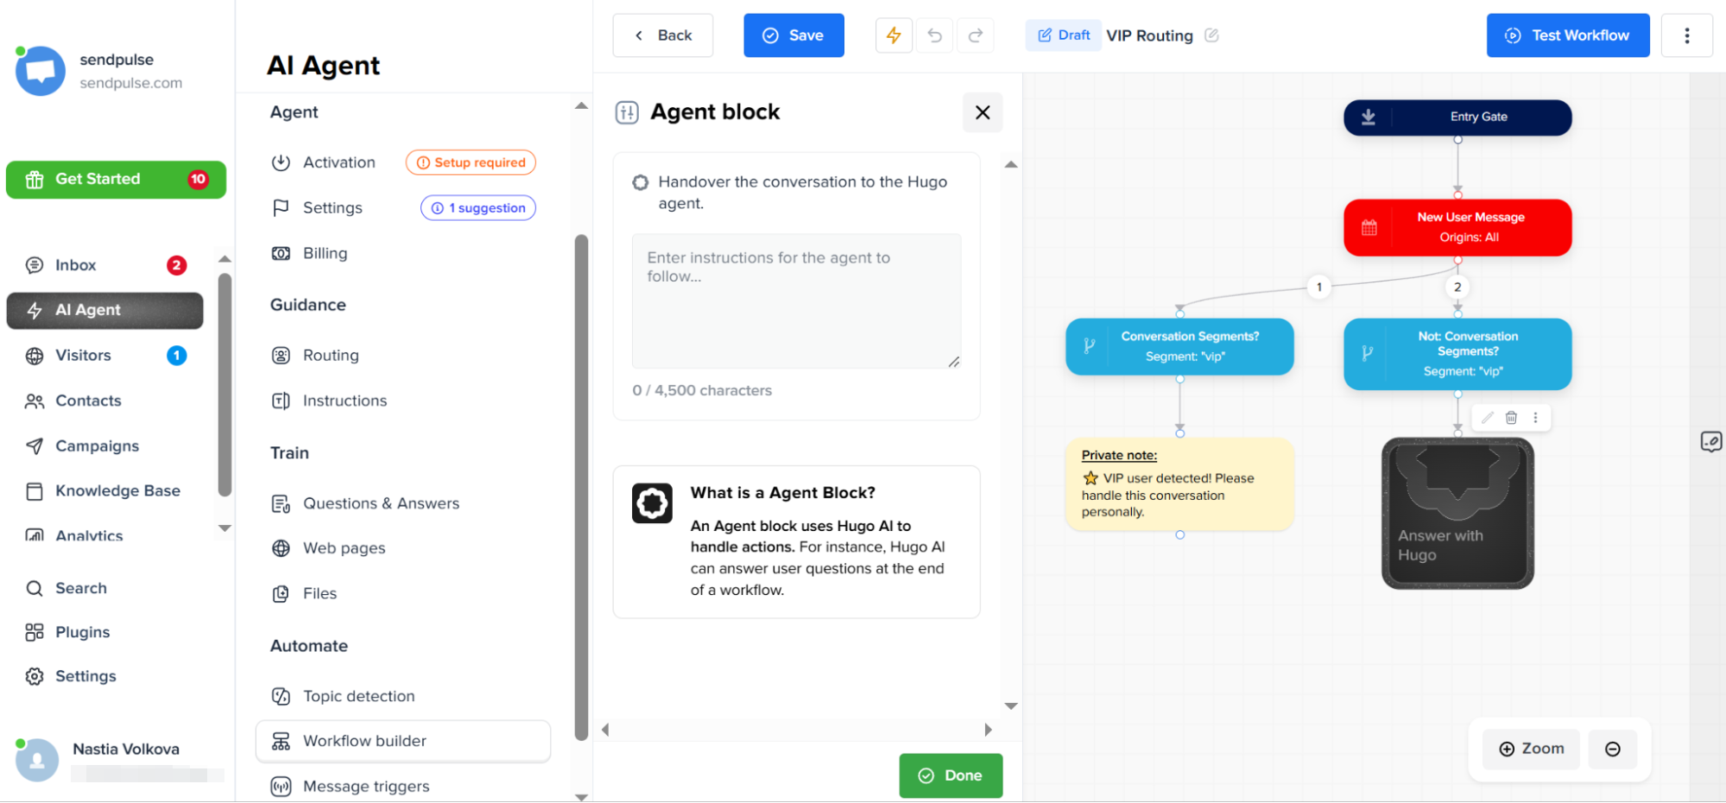Open Contacts from the left sidebar

coord(88,401)
